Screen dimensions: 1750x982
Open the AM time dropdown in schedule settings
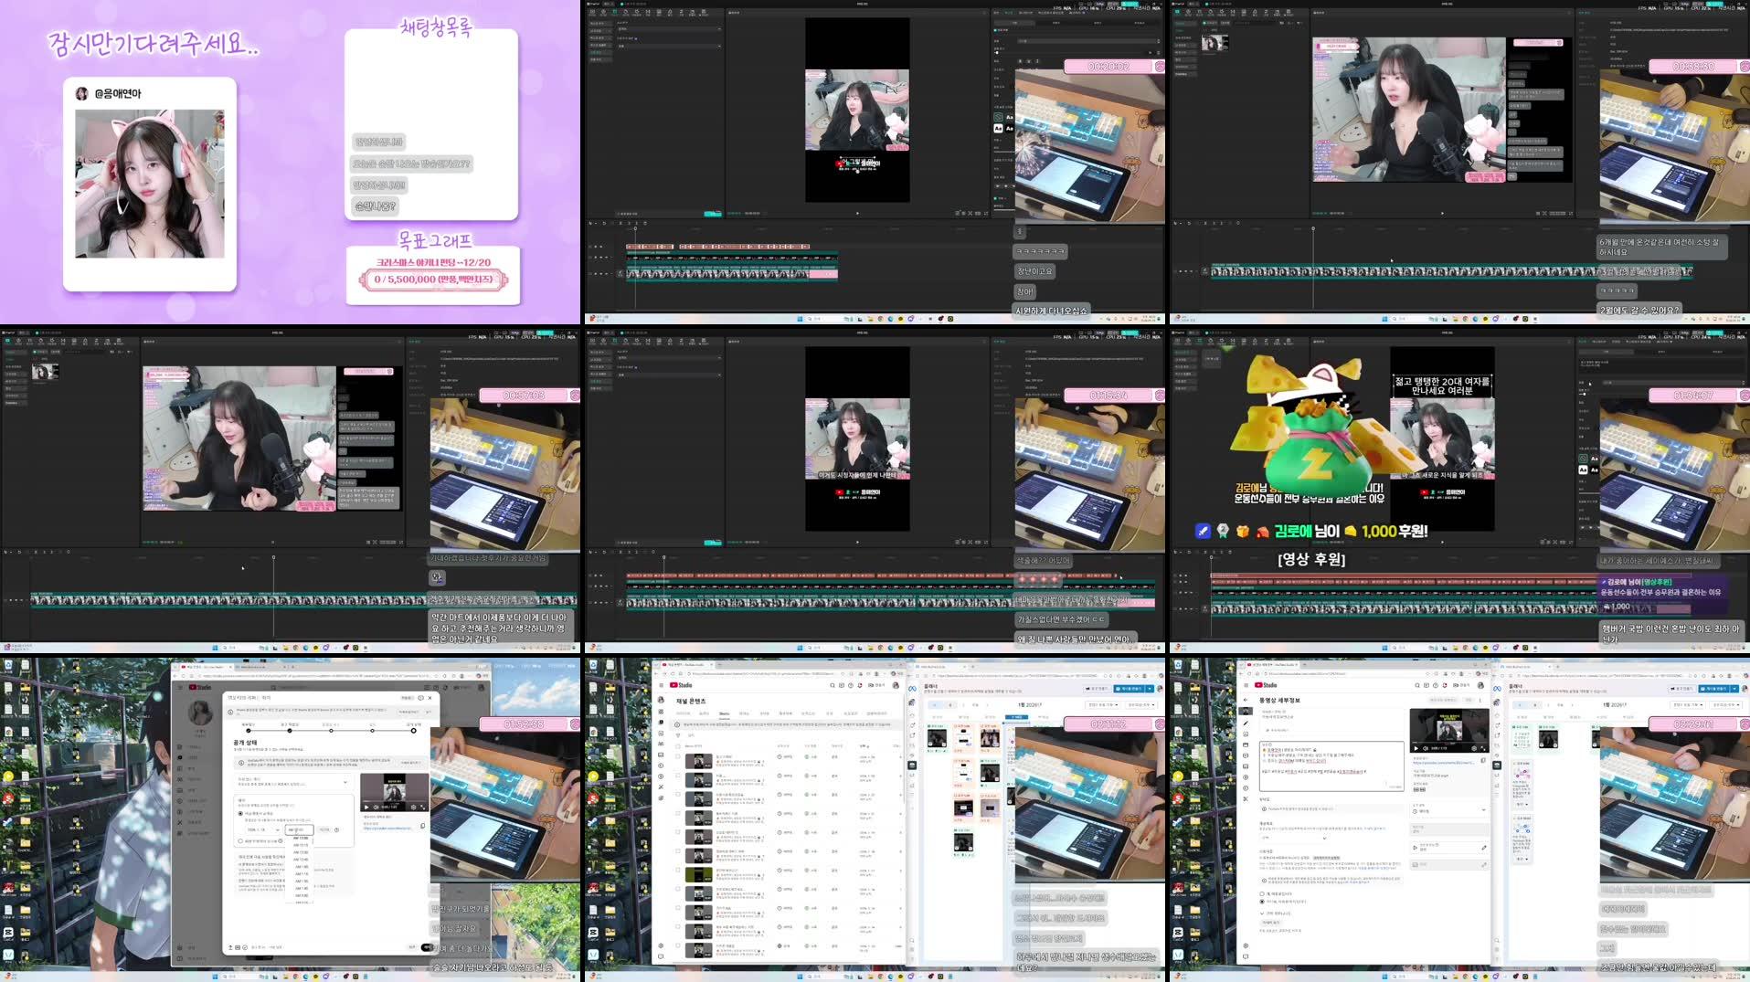(x=300, y=829)
